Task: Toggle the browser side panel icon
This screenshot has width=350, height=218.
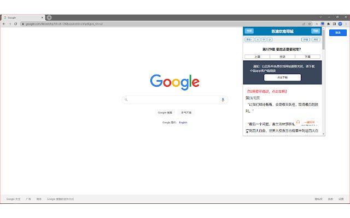Action: (x=334, y=24)
